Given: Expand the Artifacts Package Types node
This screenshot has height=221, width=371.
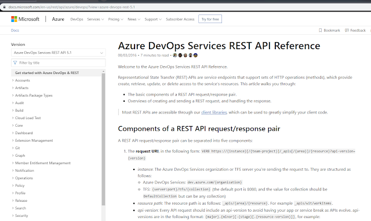Looking at the screenshot, I should pyautogui.click(x=13, y=95).
